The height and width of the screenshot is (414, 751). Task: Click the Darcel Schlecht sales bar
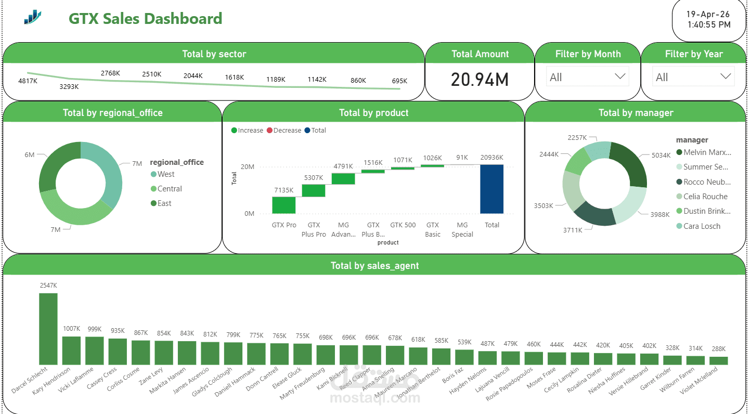[48, 329]
